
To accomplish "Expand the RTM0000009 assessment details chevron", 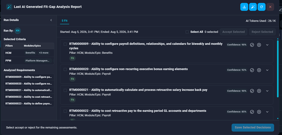I will pos(267,45).
